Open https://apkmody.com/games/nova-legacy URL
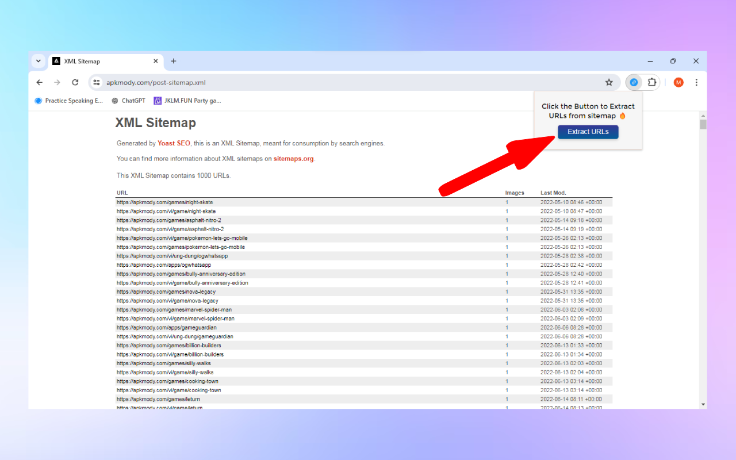The height and width of the screenshot is (460, 736). point(166,292)
